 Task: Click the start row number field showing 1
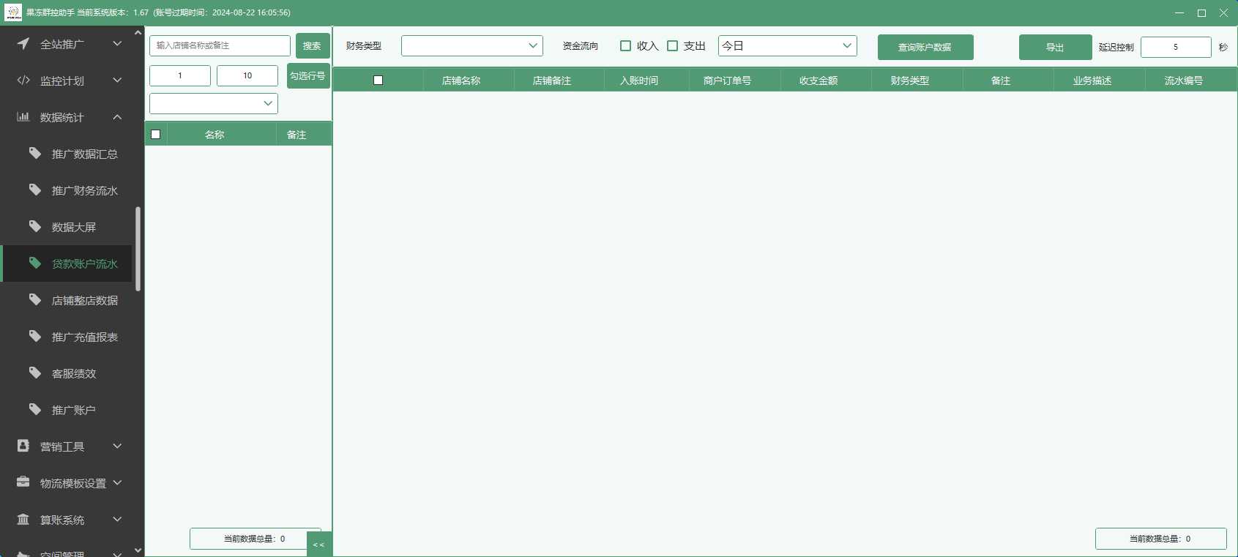coord(180,75)
